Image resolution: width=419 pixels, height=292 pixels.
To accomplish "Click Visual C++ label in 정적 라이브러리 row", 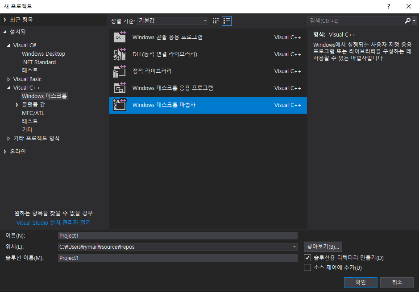I will (x=287, y=71).
